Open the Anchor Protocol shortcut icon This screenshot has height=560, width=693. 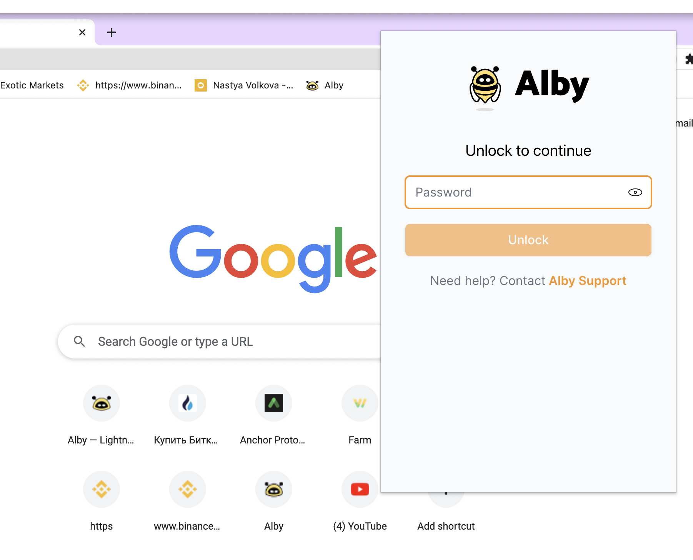click(x=274, y=403)
